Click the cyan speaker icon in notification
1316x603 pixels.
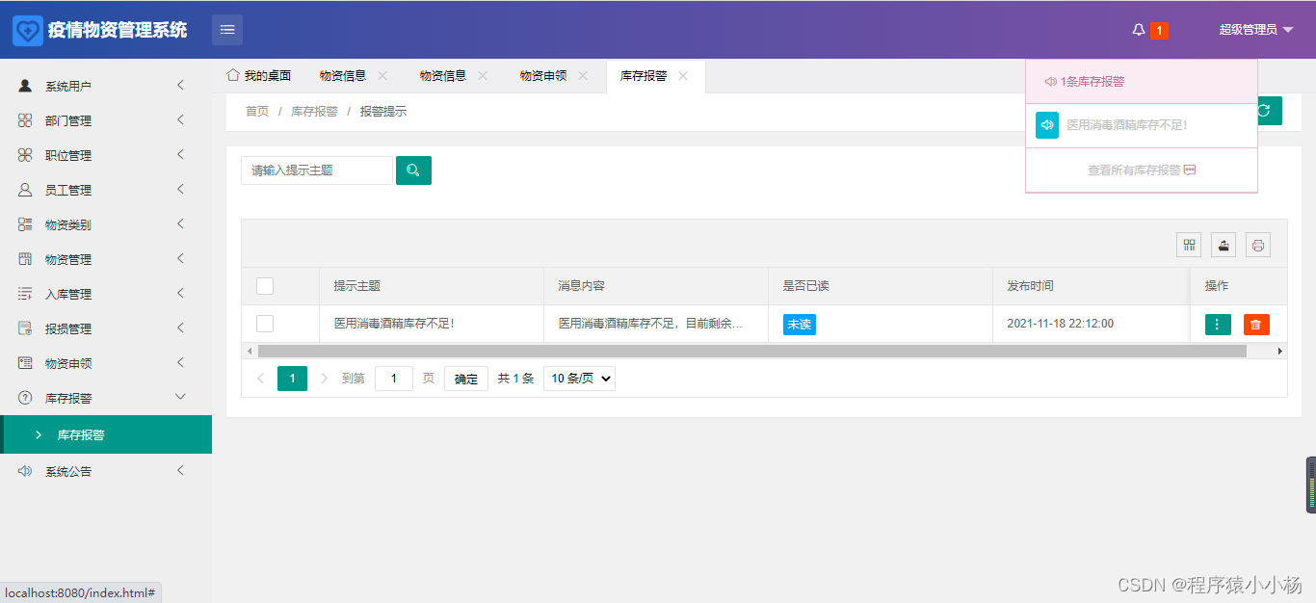pyautogui.click(x=1047, y=125)
